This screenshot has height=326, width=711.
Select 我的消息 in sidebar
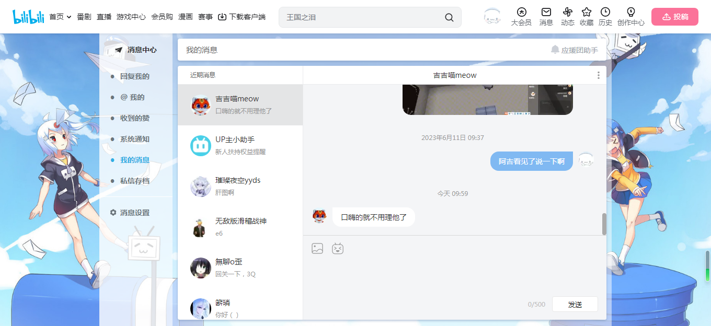[x=135, y=160]
